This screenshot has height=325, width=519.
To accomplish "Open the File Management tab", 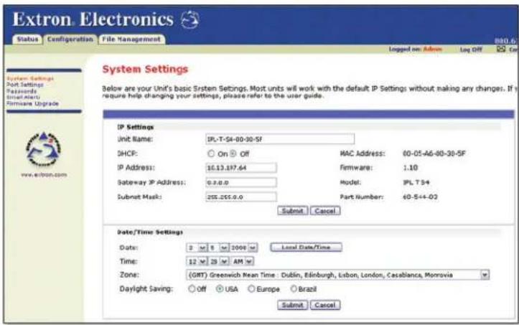I will click(x=131, y=39).
